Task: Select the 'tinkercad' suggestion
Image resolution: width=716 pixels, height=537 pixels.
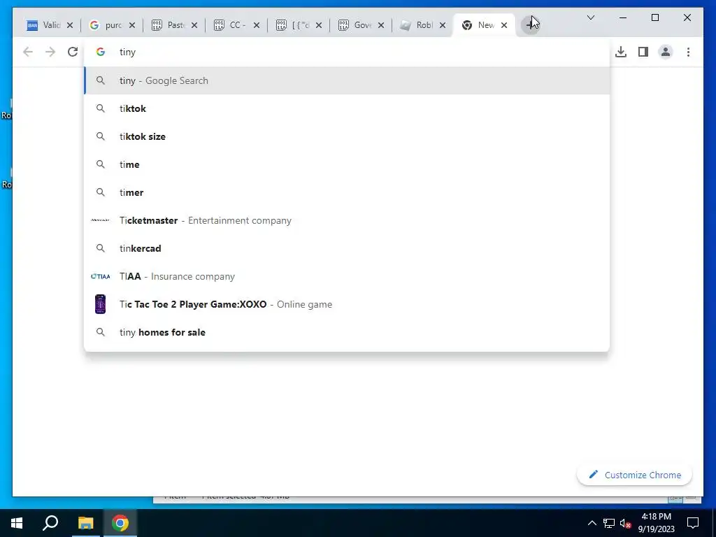Action: tap(347, 248)
